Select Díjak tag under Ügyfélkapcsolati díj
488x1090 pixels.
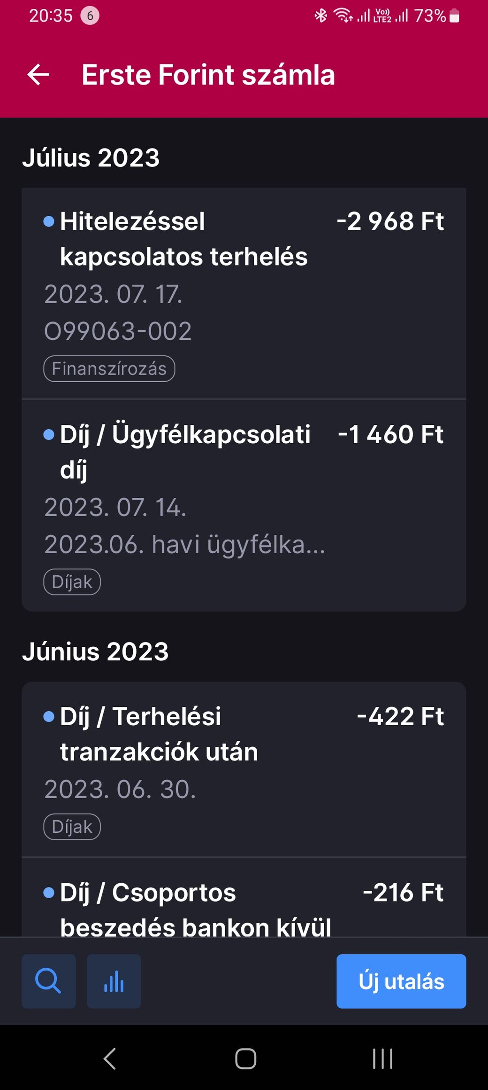click(x=72, y=582)
